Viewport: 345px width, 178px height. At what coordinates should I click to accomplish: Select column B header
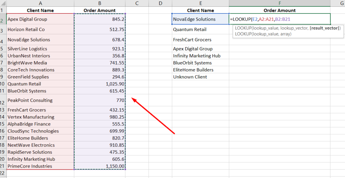[x=100, y=3]
